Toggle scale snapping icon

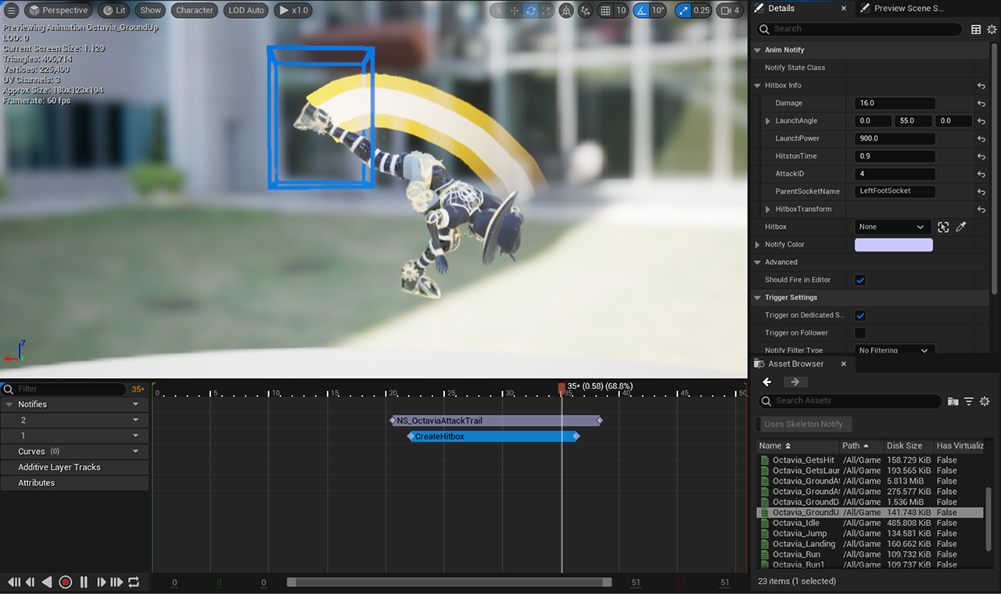(683, 11)
